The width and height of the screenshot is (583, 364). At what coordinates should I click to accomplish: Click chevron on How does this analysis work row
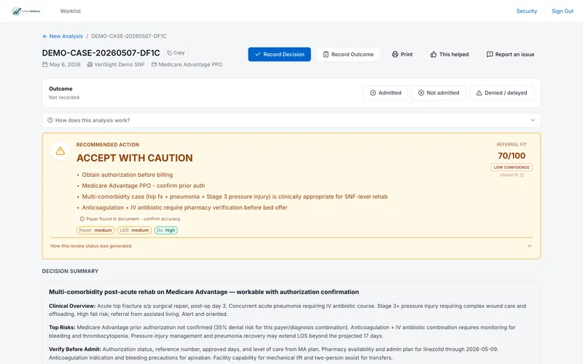pyautogui.click(x=533, y=120)
